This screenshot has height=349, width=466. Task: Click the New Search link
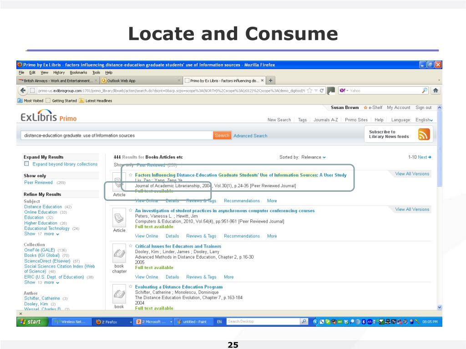pyautogui.click(x=279, y=120)
